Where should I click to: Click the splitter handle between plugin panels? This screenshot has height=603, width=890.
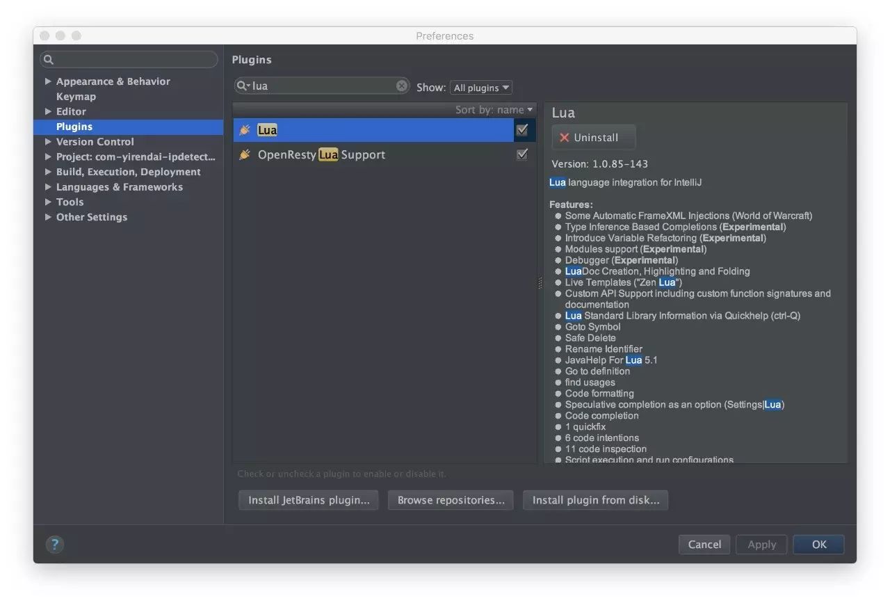(540, 282)
